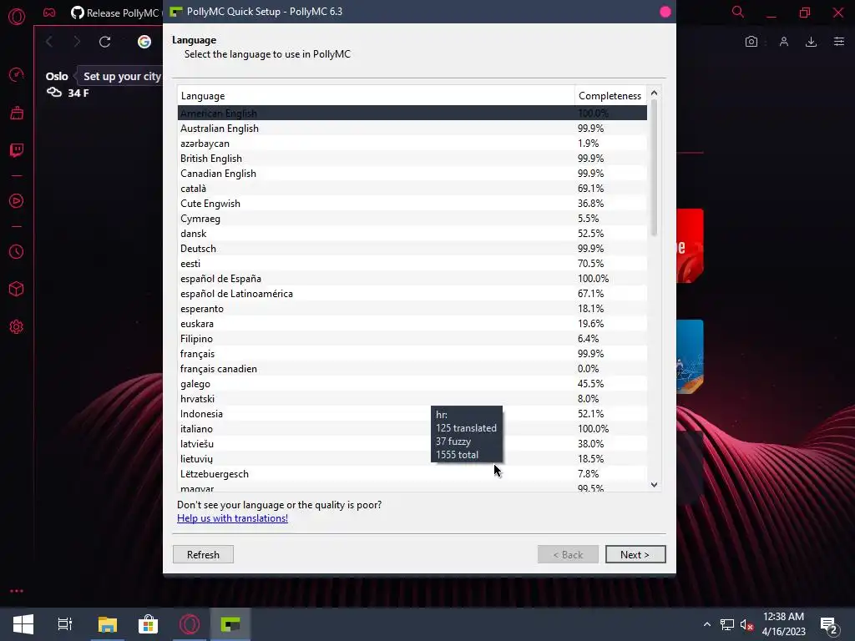855x641 pixels.
Task: Click the scroll down arrow of language list
Action: (x=655, y=485)
